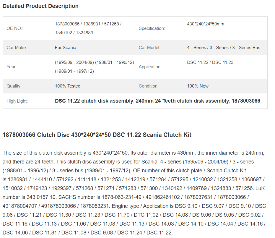This screenshot has height=238, width=275.
Task: Click the bold '1878003066' highlight keyword
Action: [x=246, y=101]
